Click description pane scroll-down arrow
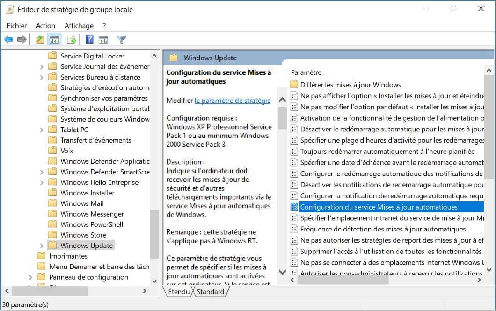The width and height of the screenshot is (496, 311). pos(283,272)
